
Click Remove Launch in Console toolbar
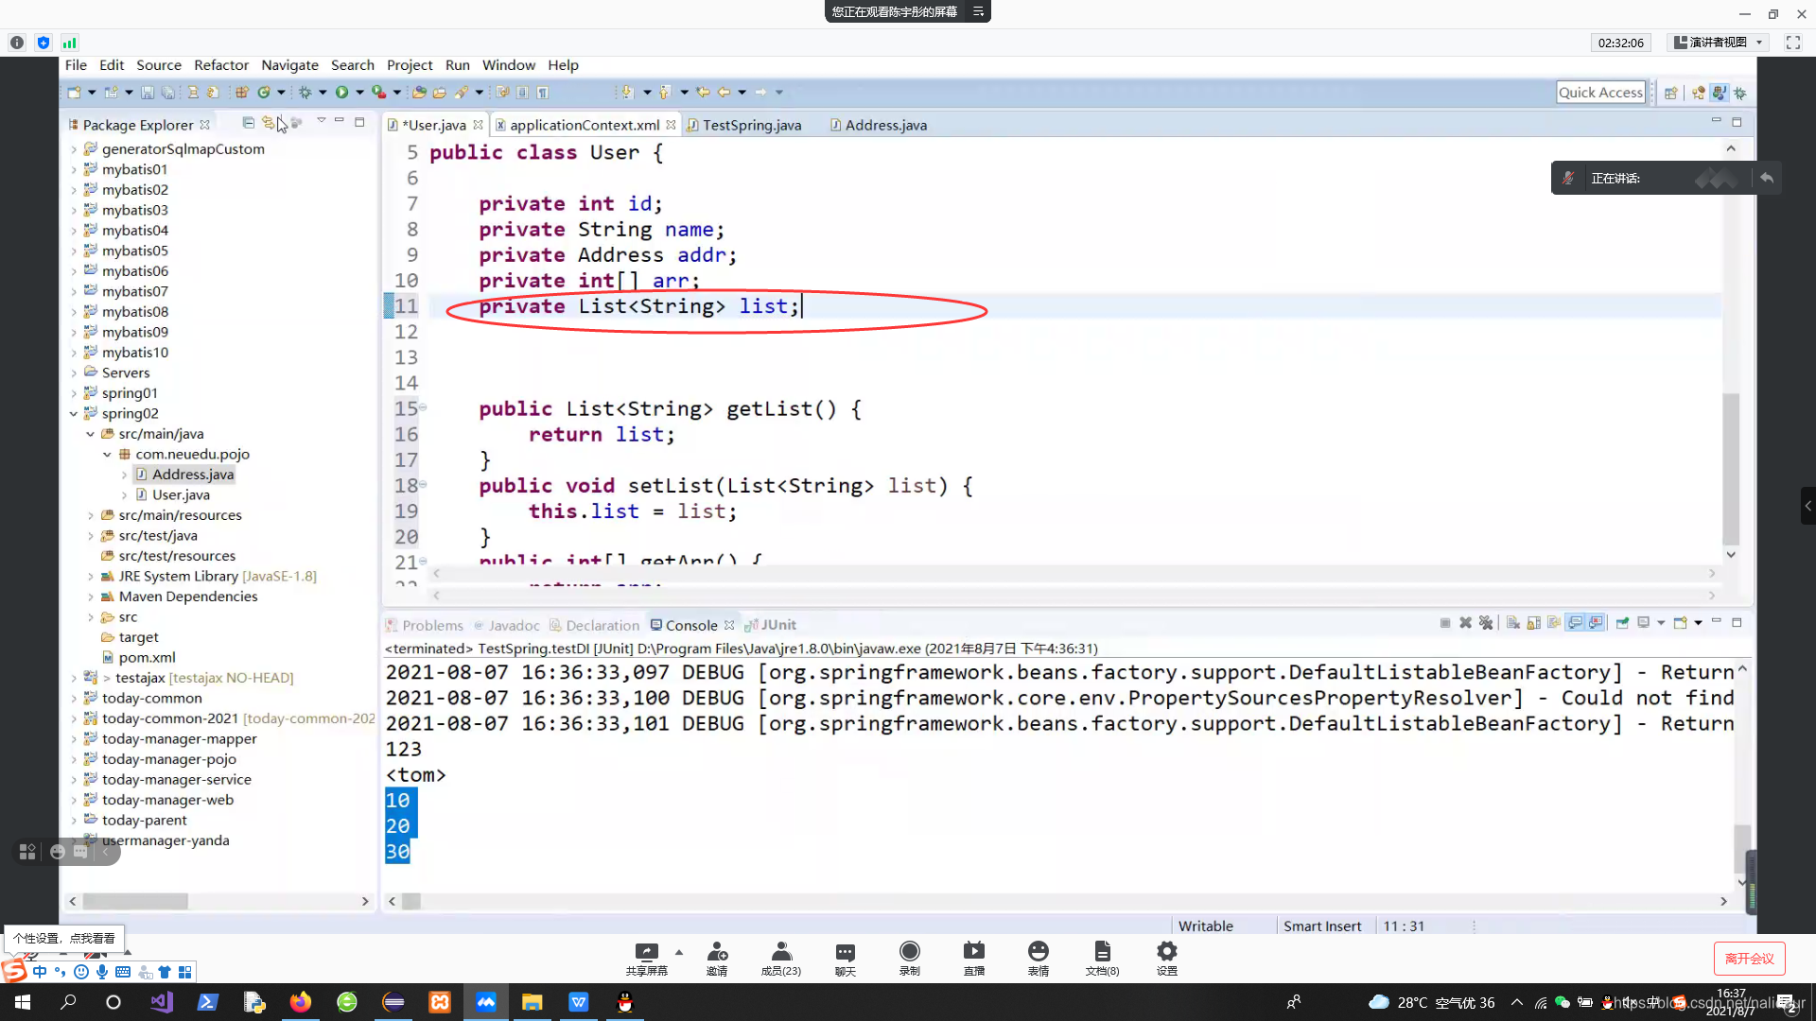coord(1465,623)
